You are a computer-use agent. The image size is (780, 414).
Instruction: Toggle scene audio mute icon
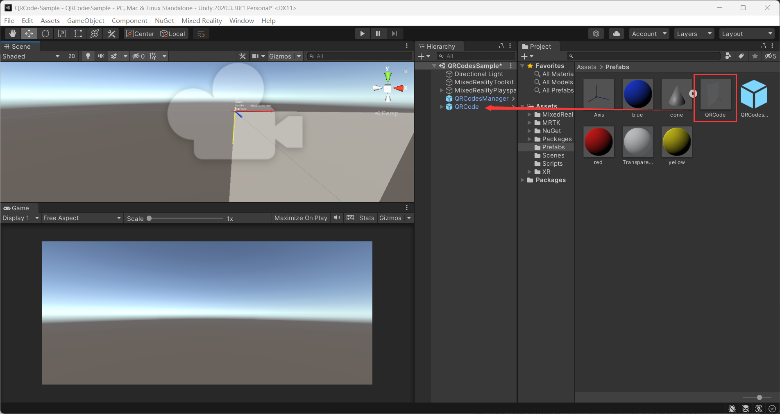101,56
